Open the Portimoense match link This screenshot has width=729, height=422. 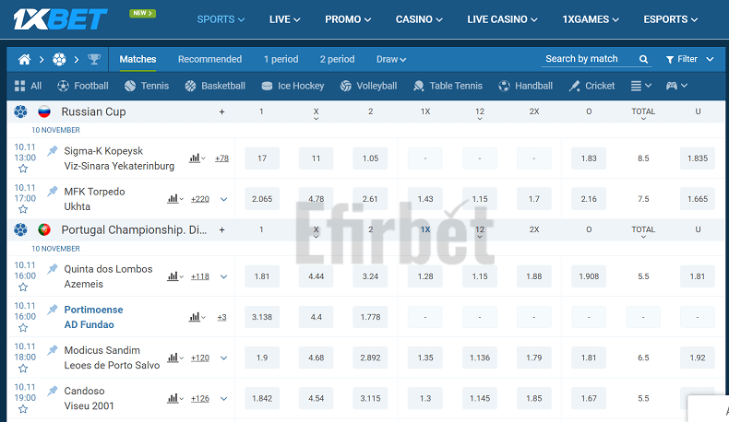(93, 317)
